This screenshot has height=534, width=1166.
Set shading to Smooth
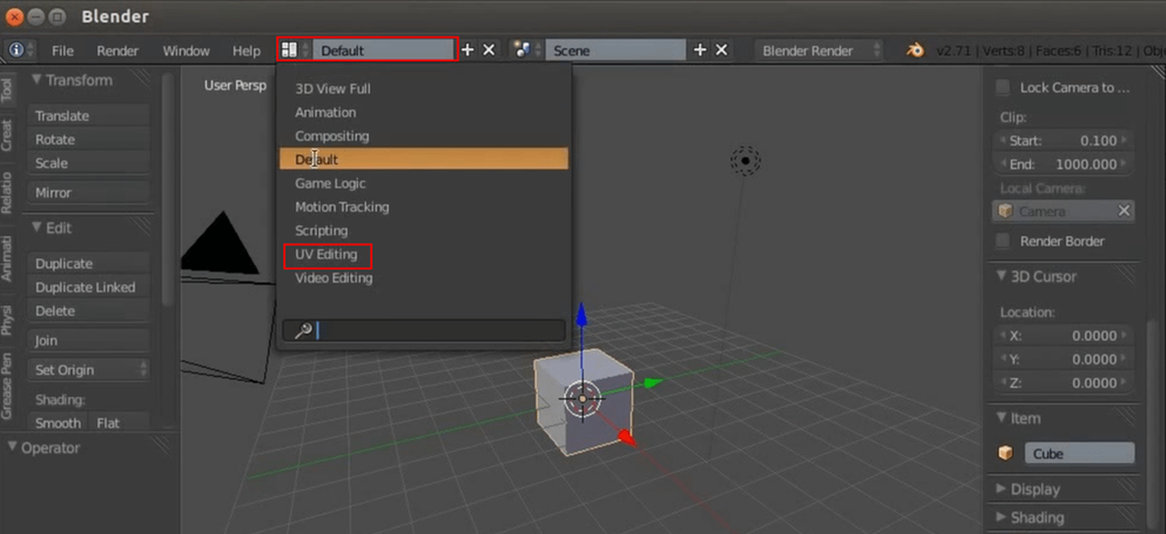tap(59, 423)
